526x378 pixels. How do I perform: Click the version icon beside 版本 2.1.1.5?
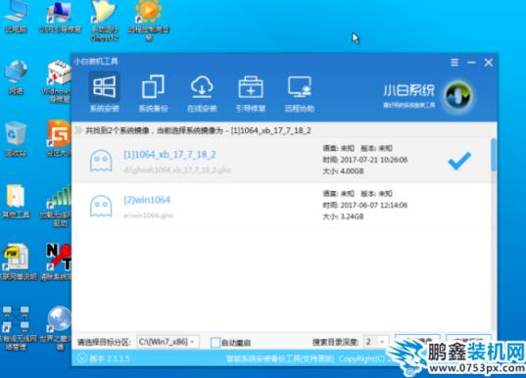tap(81, 358)
